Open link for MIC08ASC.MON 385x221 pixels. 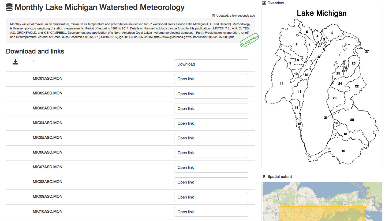(x=211, y=182)
